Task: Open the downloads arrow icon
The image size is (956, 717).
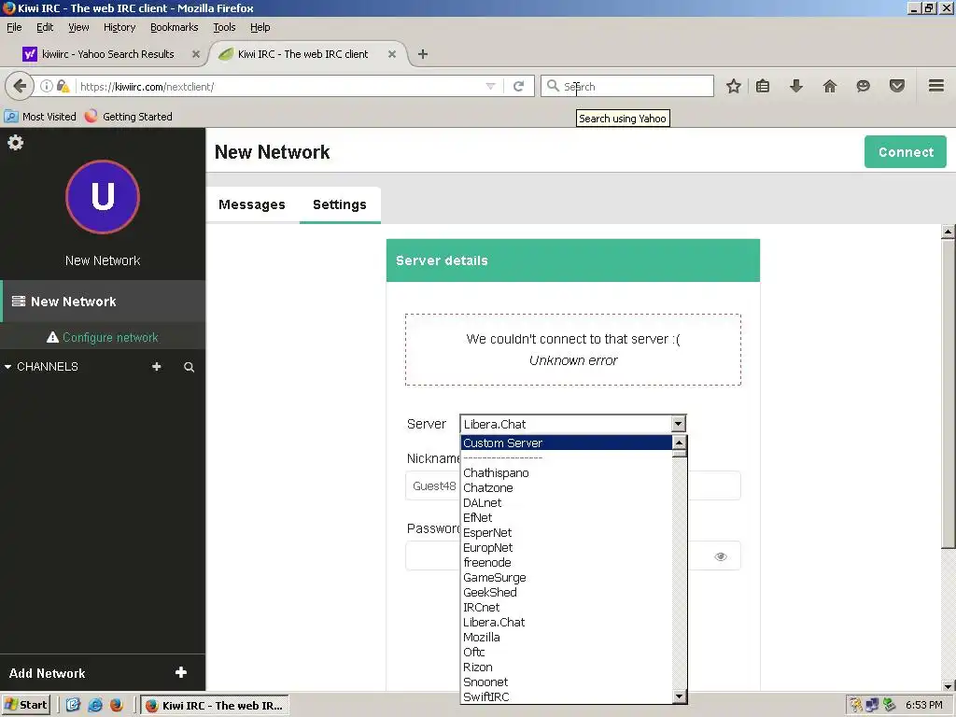Action: tap(795, 86)
